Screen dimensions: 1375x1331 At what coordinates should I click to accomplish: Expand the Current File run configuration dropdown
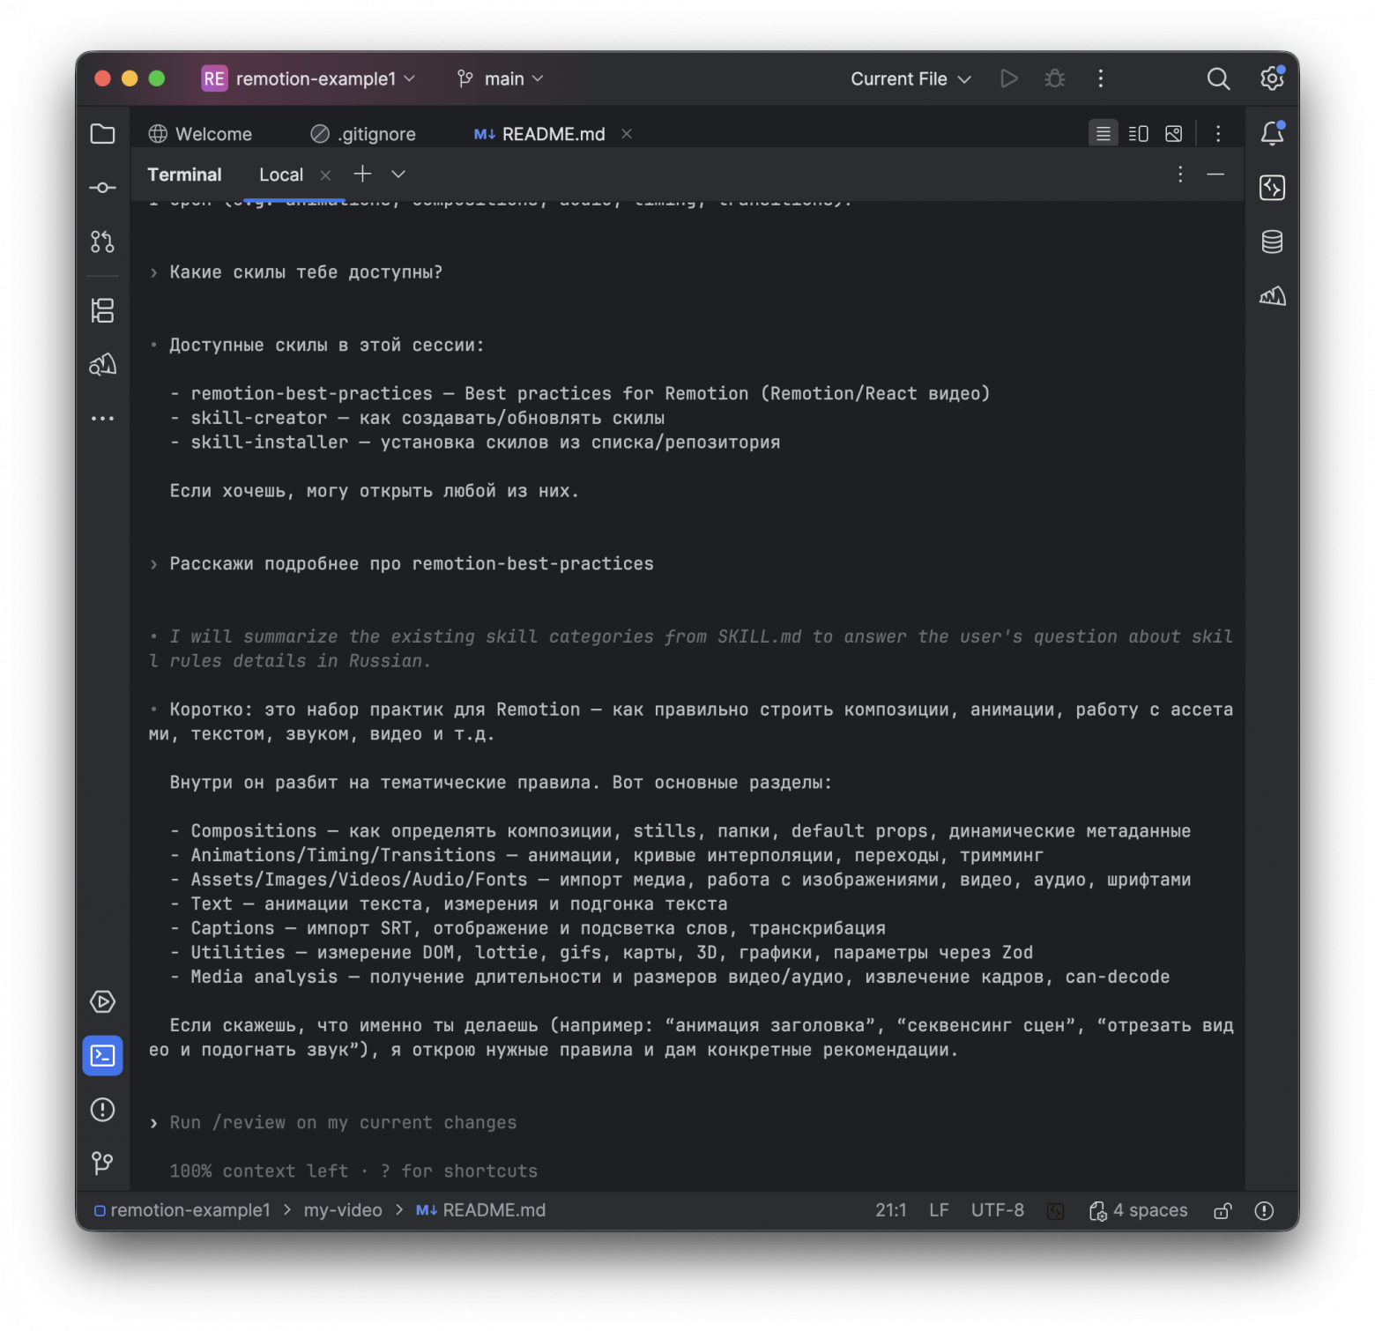coord(910,78)
